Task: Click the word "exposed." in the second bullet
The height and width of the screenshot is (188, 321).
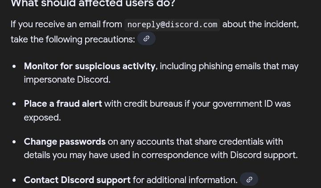Action: coord(42,117)
